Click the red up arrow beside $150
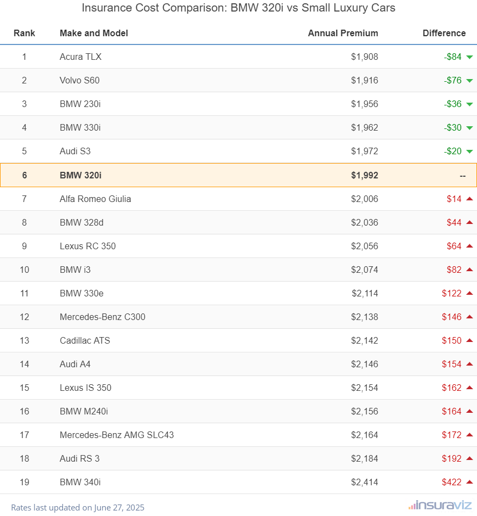The height and width of the screenshot is (516, 477). [469, 340]
